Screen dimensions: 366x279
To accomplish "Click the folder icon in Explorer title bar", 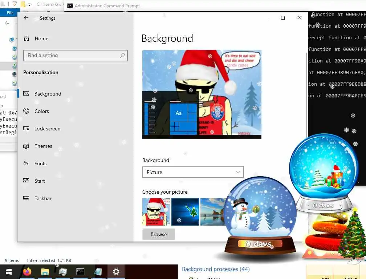I will point(23,4).
